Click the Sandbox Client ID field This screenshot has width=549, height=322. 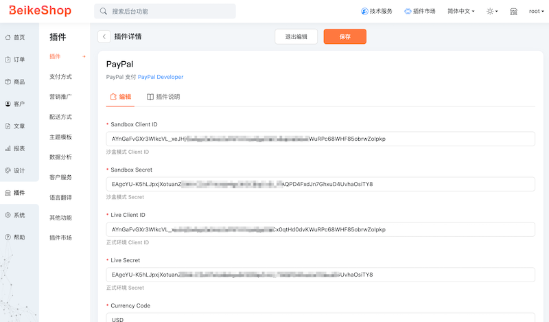(x=320, y=139)
